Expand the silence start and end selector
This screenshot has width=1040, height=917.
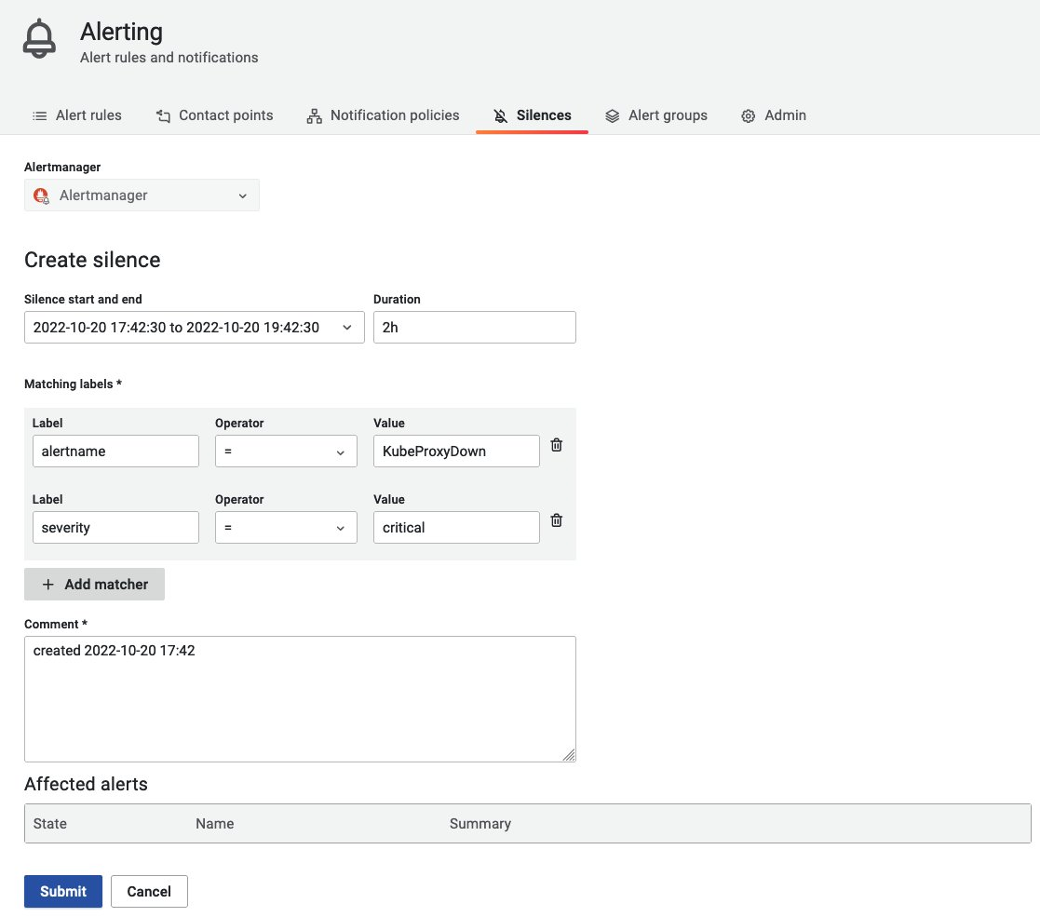point(347,327)
